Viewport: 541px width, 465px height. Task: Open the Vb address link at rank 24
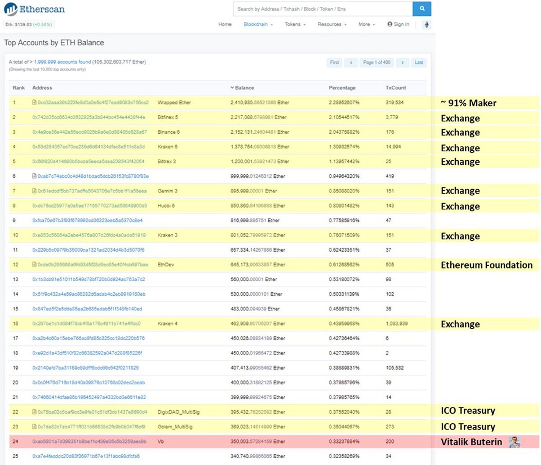point(89,441)
